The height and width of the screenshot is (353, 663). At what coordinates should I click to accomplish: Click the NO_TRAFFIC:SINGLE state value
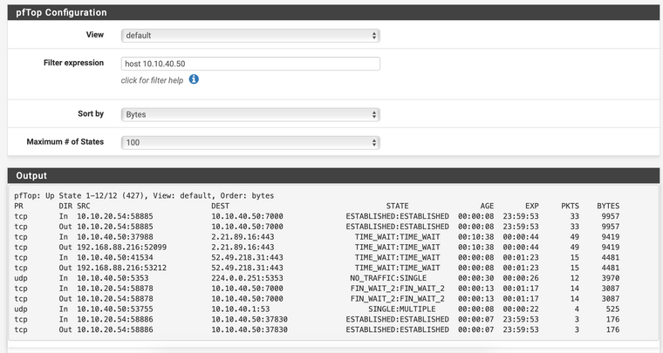388,278
